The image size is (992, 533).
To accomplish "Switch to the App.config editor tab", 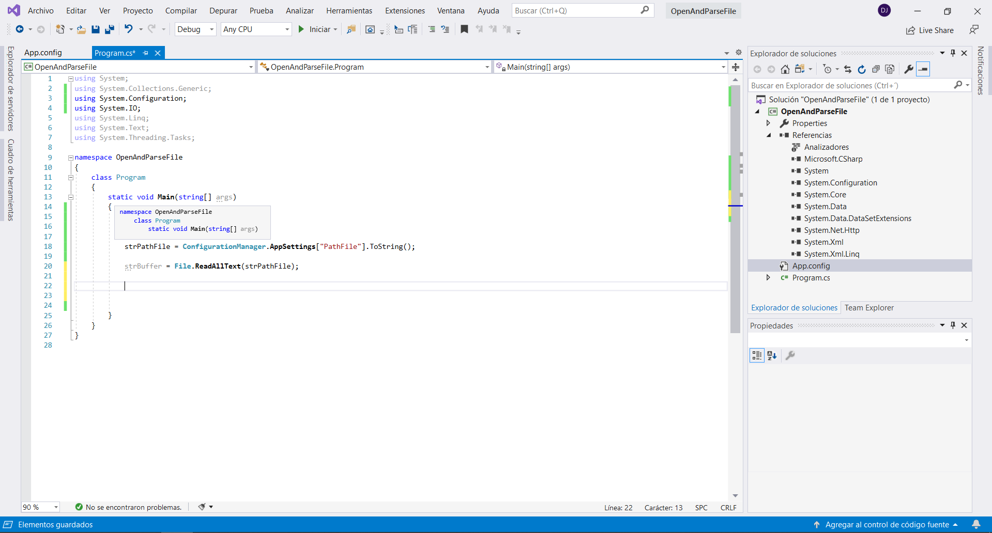I will tap(43, 53).
